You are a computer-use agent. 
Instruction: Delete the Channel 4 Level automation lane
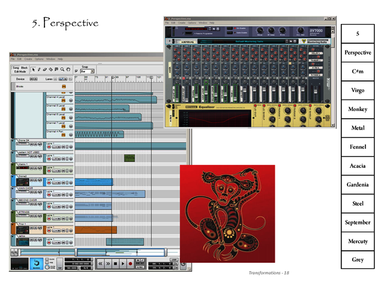click(x=71, y=100)
